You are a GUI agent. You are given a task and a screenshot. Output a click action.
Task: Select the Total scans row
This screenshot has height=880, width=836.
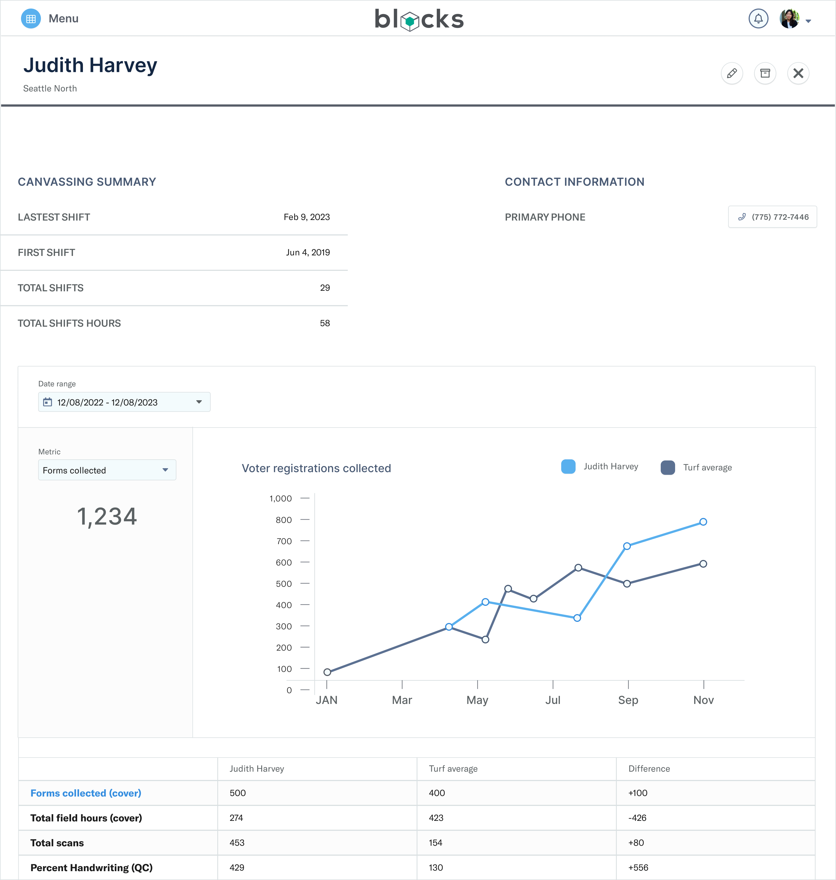tap(417, 843)
